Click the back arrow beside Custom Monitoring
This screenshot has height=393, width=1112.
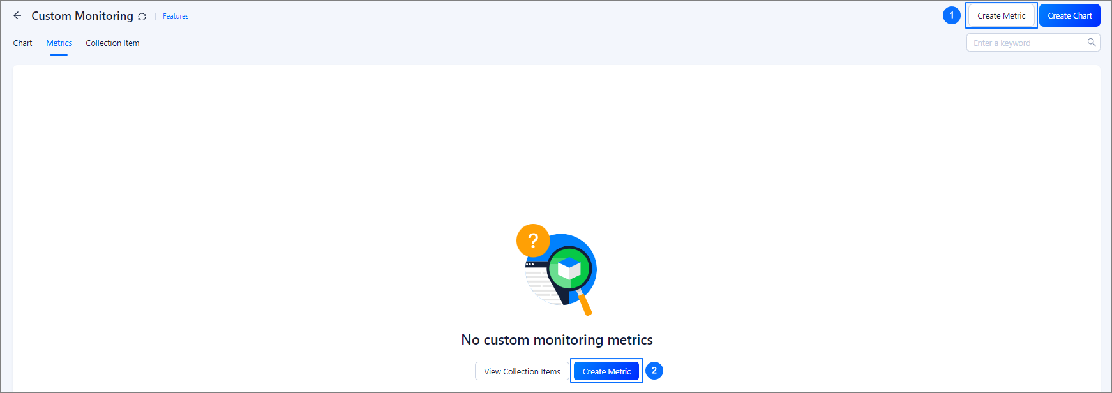pyautogui.click(x=17, y=16)
